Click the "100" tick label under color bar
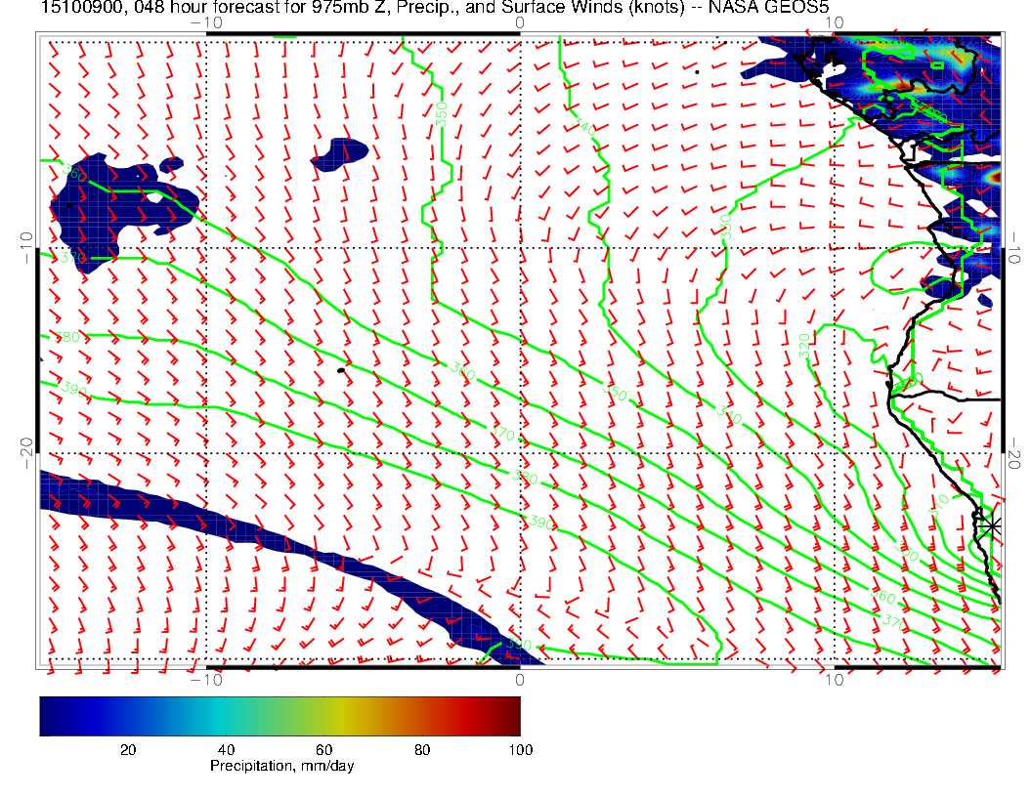Viewport: 1032px width, 797px height. 521,750
